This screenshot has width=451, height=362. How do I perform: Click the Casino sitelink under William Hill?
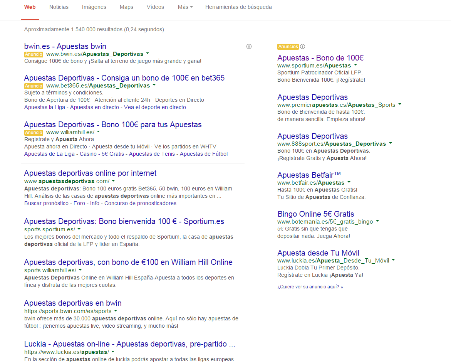click(88, 154)
